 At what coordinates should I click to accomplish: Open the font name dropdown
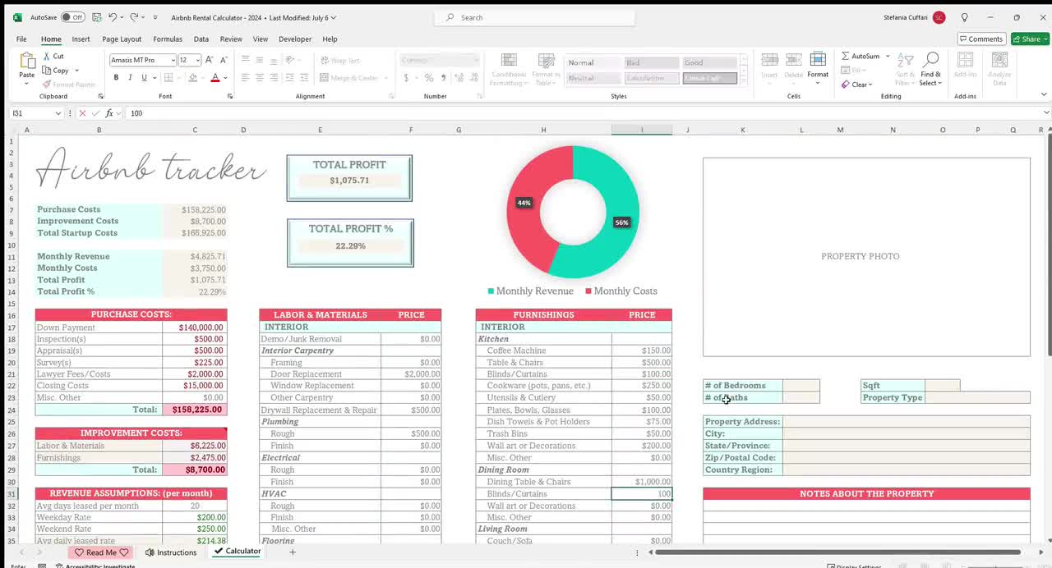click(173, 60)
